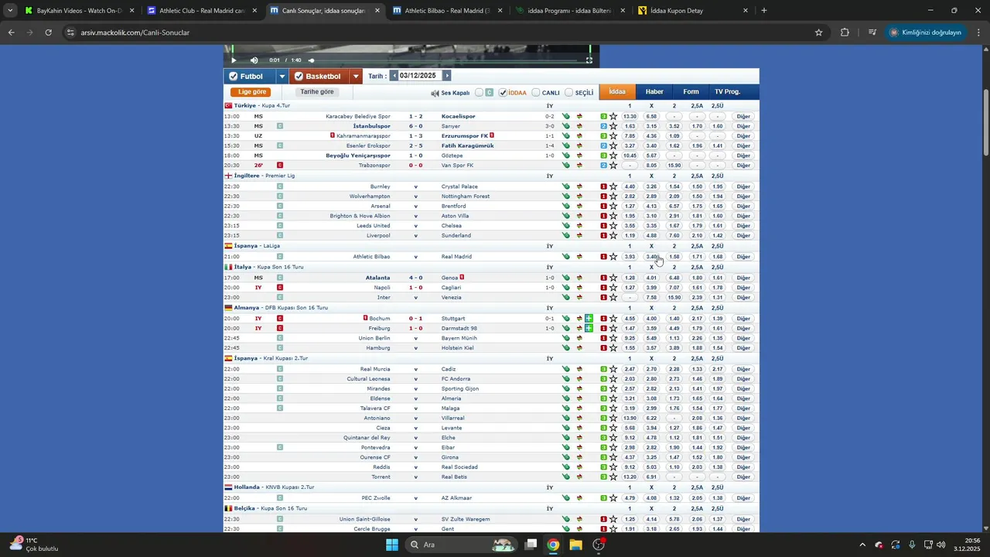Star the Arsenal vs Brentford match
The width and height of the screenshot is (990, 557).
pyautogui.click(x=613, y=207)
